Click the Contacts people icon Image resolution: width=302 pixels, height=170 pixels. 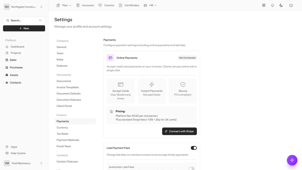7,83
